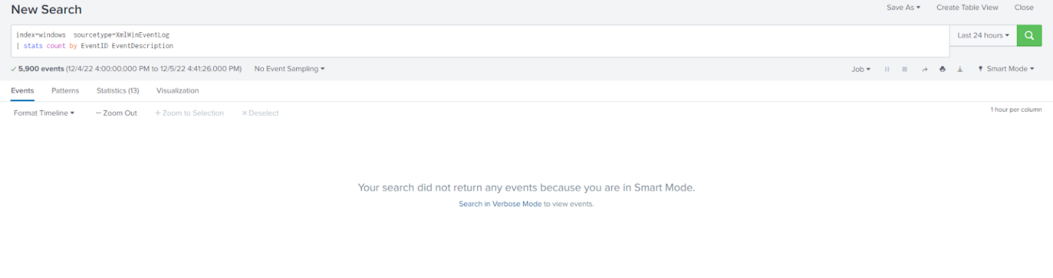Screen dimensions: 1053x278
Task: Expand No Event Sampling dropdown
Action: point(289,69)
